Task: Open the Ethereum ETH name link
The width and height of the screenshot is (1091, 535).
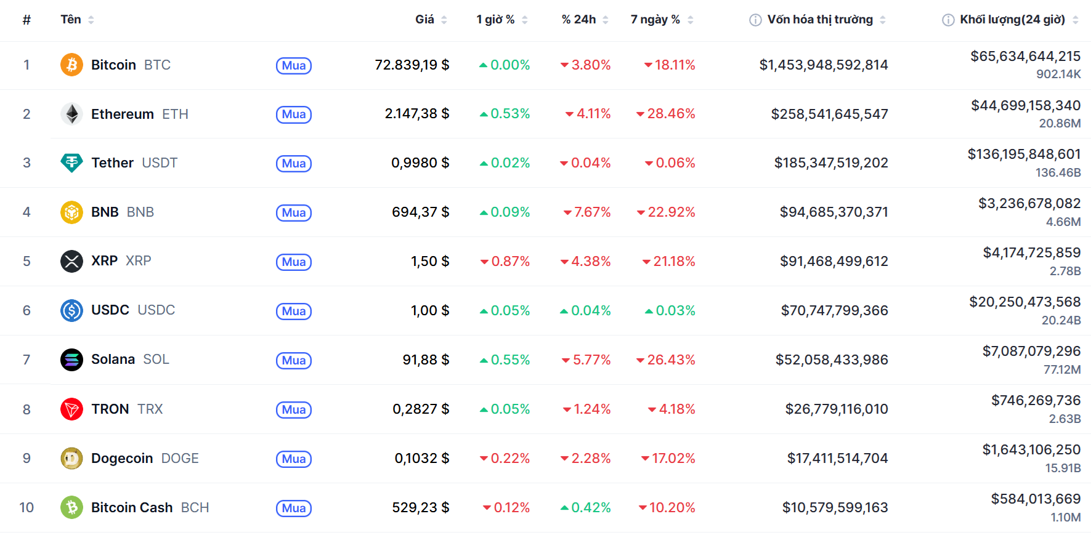Action: [140, 114]
